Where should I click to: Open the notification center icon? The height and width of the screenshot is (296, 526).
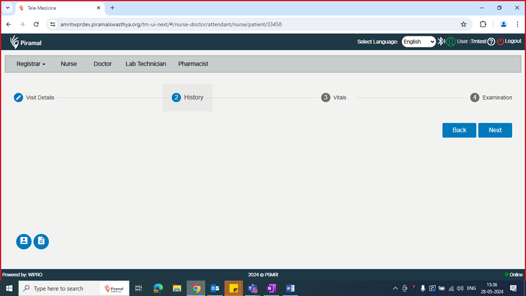point(513,288)
